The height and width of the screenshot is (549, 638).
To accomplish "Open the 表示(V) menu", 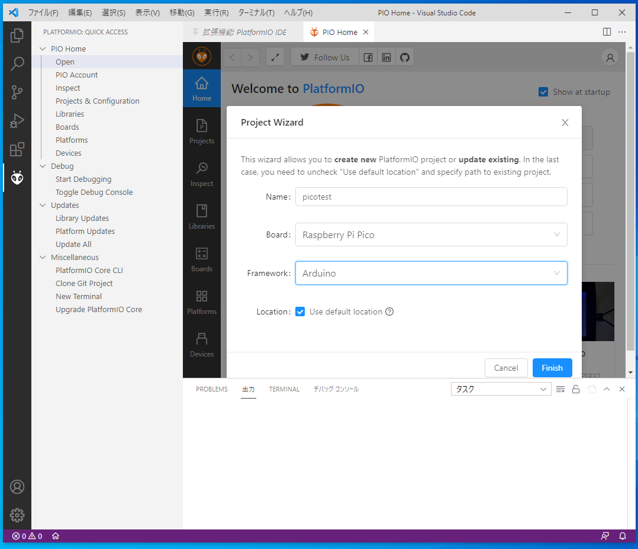I will click(x=147, y=12).
